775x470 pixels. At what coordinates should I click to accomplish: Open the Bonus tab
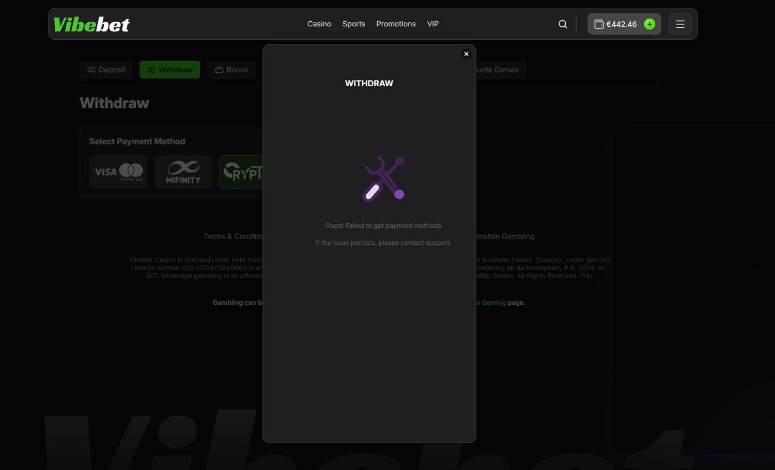pos(231,70)
